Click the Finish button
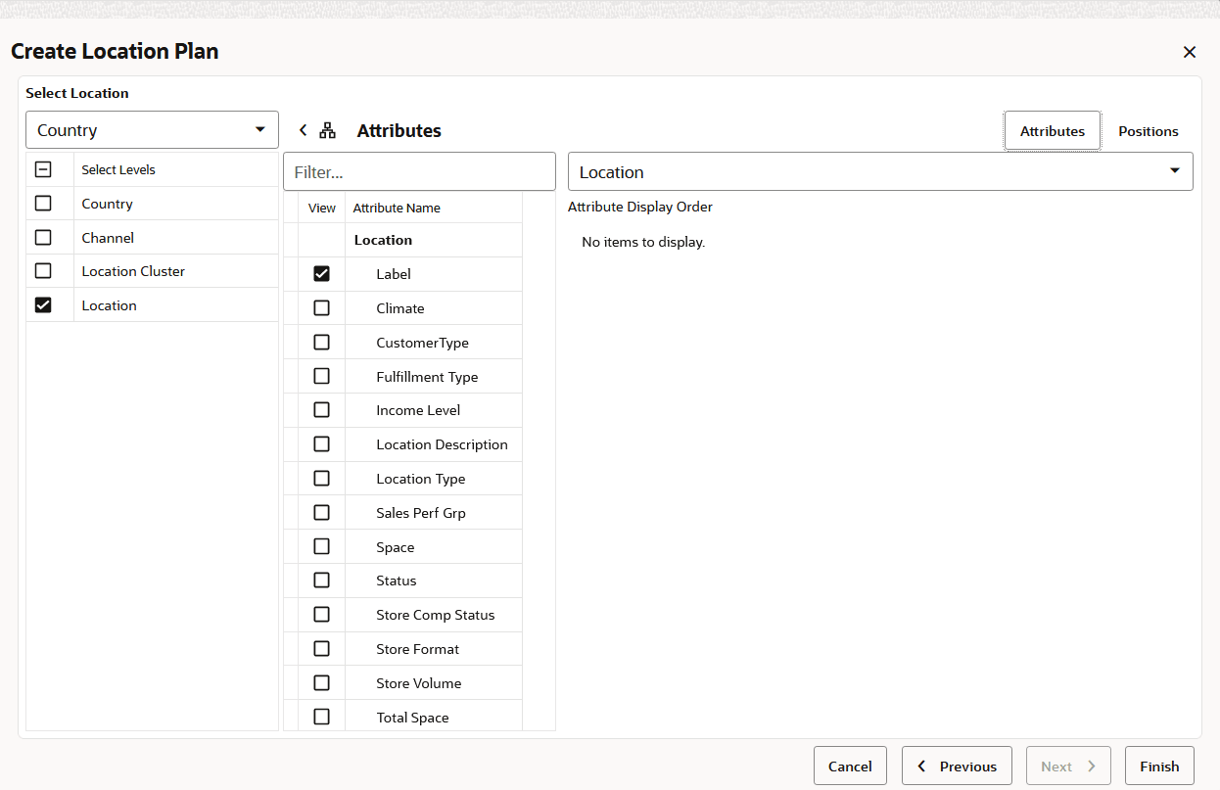This screenshot has width=1220, height=790. 1159,766
